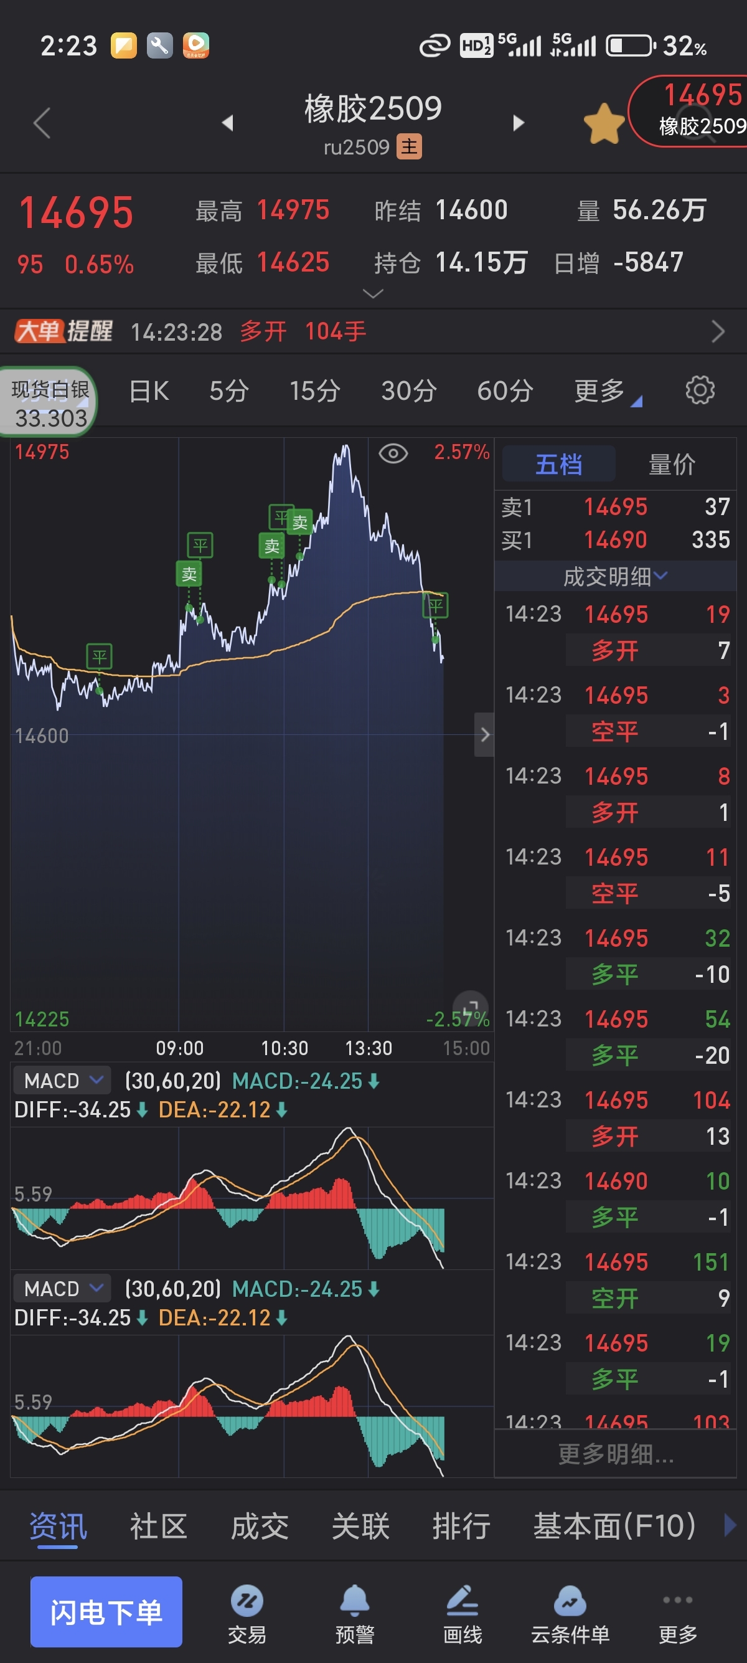Image resolution: width=747 pixels, height=1663 pixels.
Task: Open the 更多 three-dots menu at bottom
Action: point(678,1614)
